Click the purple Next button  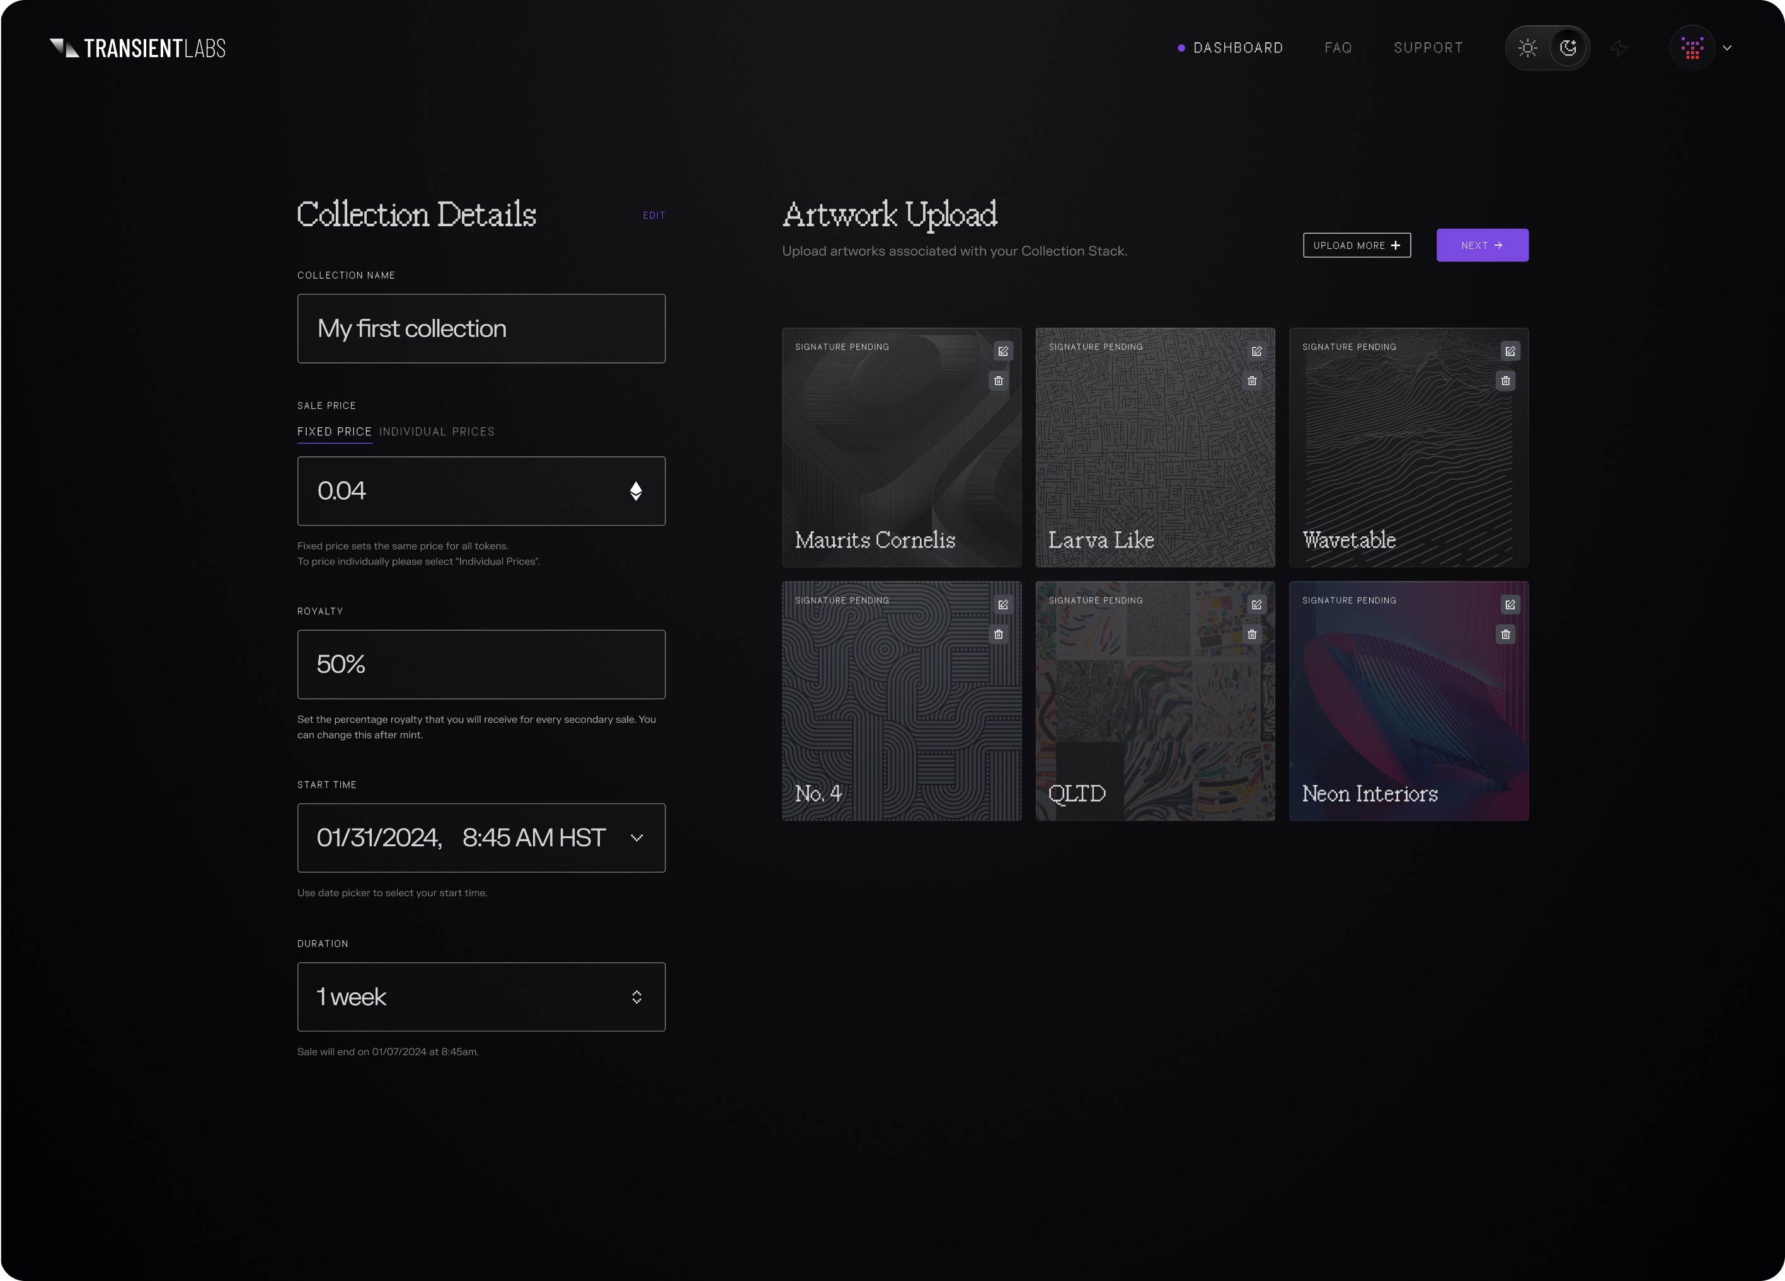(1481, 246)
